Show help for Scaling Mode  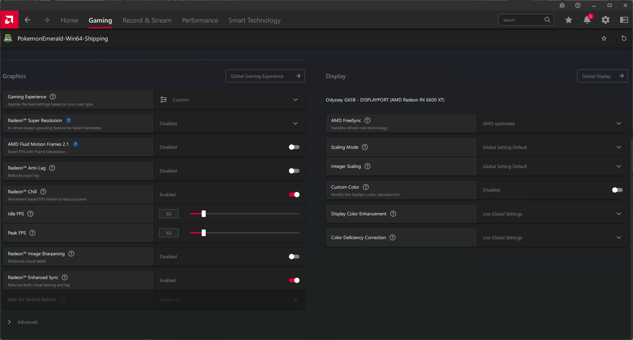click(x=365, y=147)
